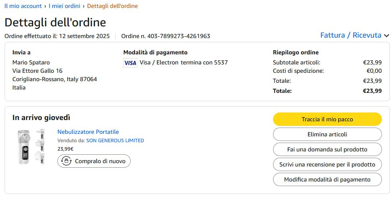Click the Elimina articoli button
The width and height of the screenshot is (392, 197).
[x=327, y=134]
